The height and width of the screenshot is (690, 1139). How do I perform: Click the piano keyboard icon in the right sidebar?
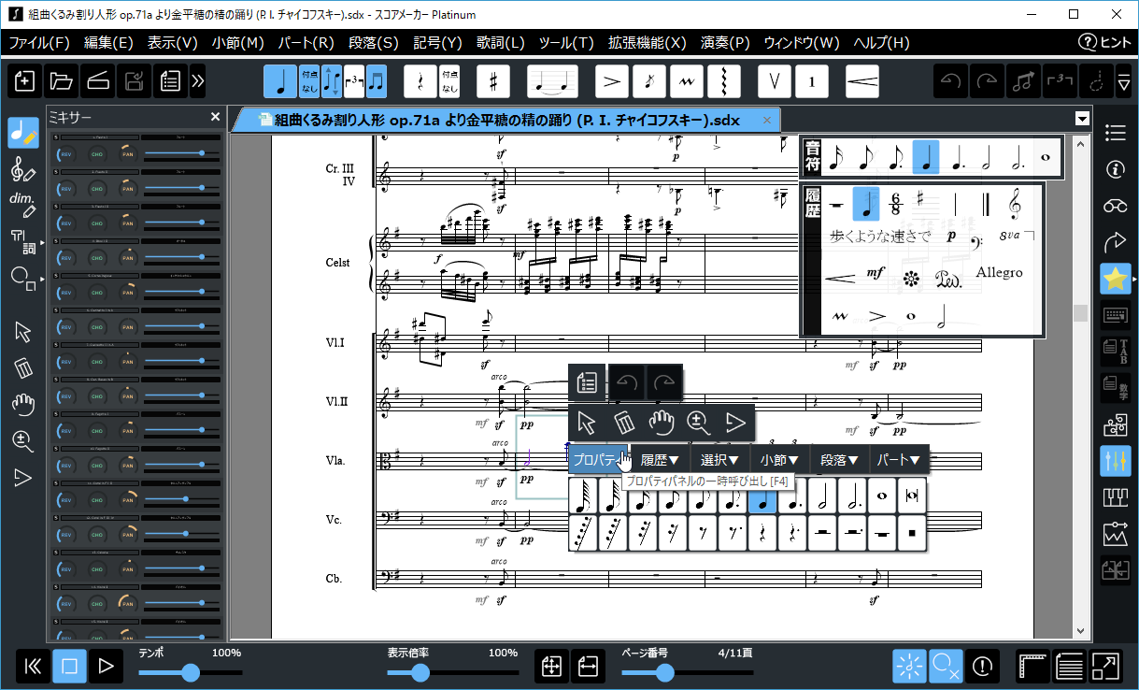[x=1115, y=497]
